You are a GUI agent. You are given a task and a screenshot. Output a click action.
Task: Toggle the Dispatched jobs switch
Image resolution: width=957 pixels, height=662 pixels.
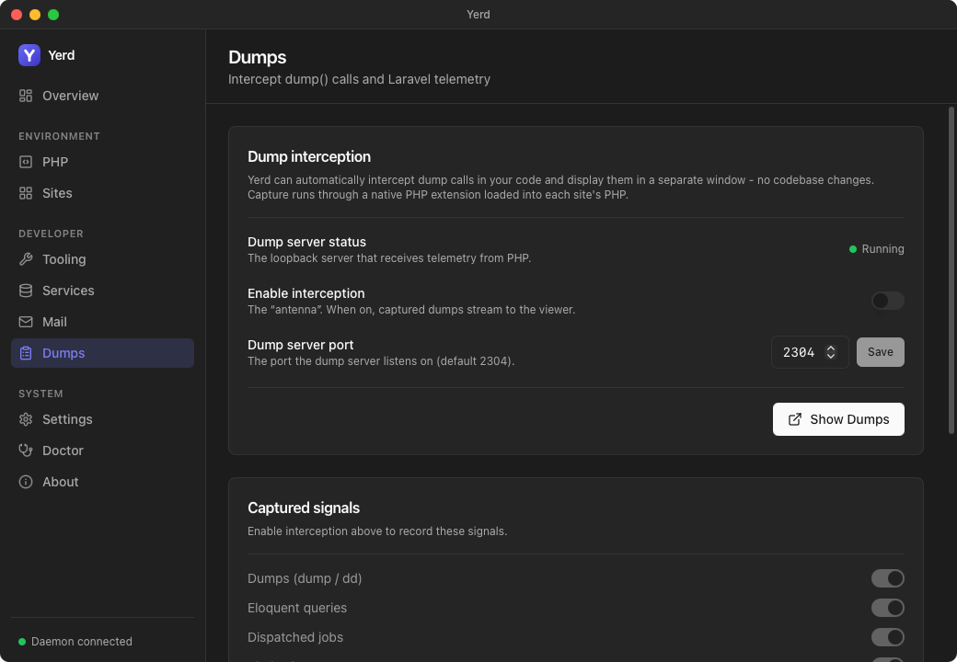[x=887, y=637]
